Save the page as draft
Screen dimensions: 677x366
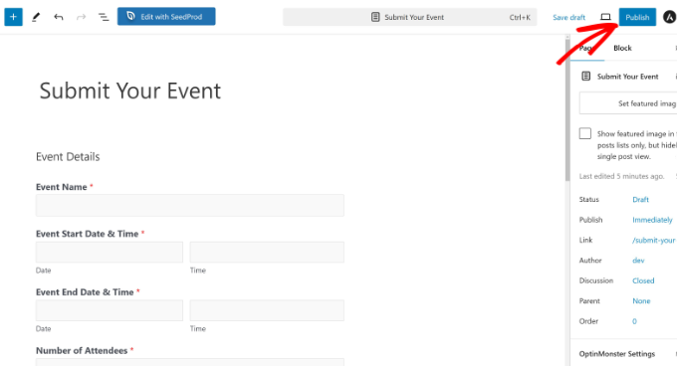coord(568,17)
